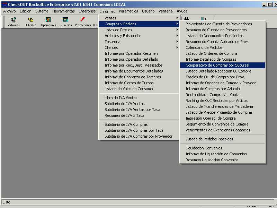The height and width of the screenshot is (208, 277).
Task: Open Rentabilidad - Compra Vs. Venta
Action: point(223,95)
